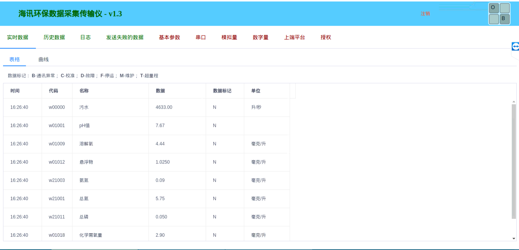The image size is (519, 250).
Task: Click the time cell in w01001 row
Action: tap(23, 126)
